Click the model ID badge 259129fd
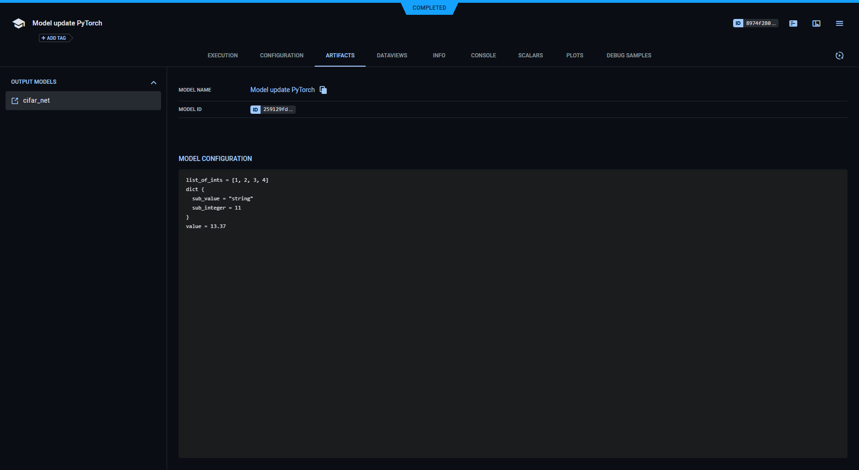This screenshot has height=470, width=859. pyautogui.click(x=273, y=110)
